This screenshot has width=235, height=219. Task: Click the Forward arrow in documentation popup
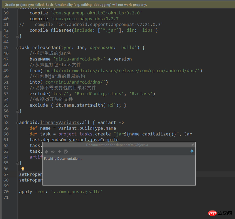tap(53, 151)
